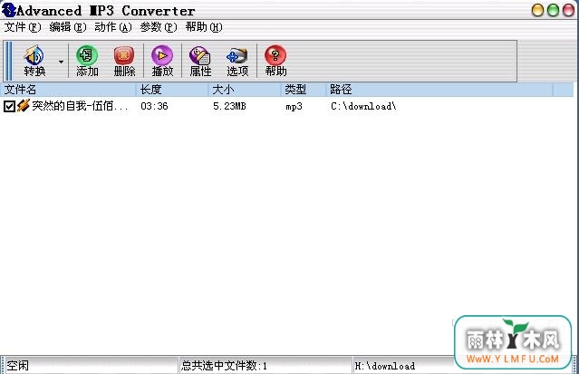The height and width of the screenshot is (374, 579).
Task: Open the 参数(P) menu
Action: 159,27
